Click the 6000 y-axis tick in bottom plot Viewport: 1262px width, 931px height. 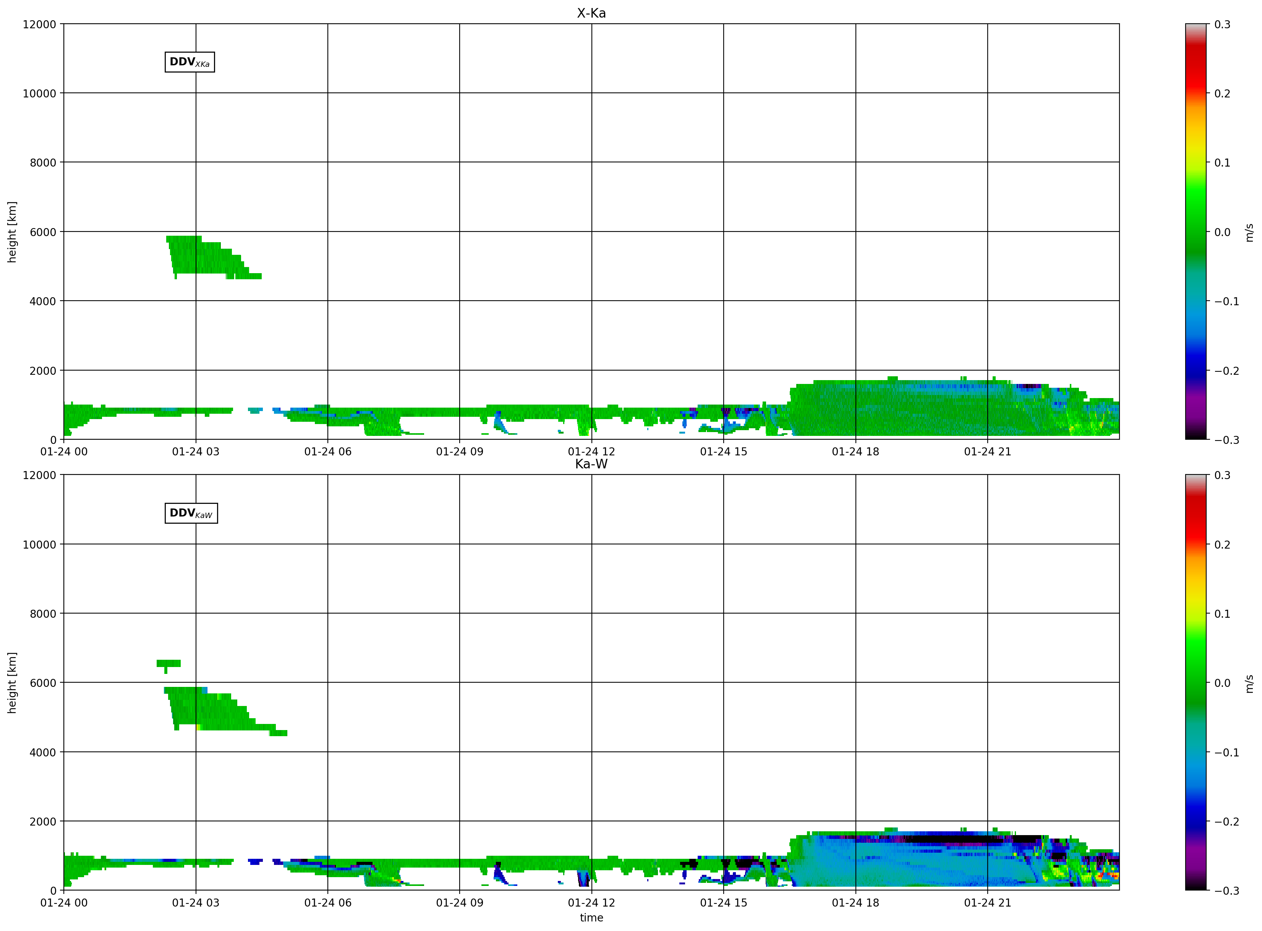click(x=43, y=682)
